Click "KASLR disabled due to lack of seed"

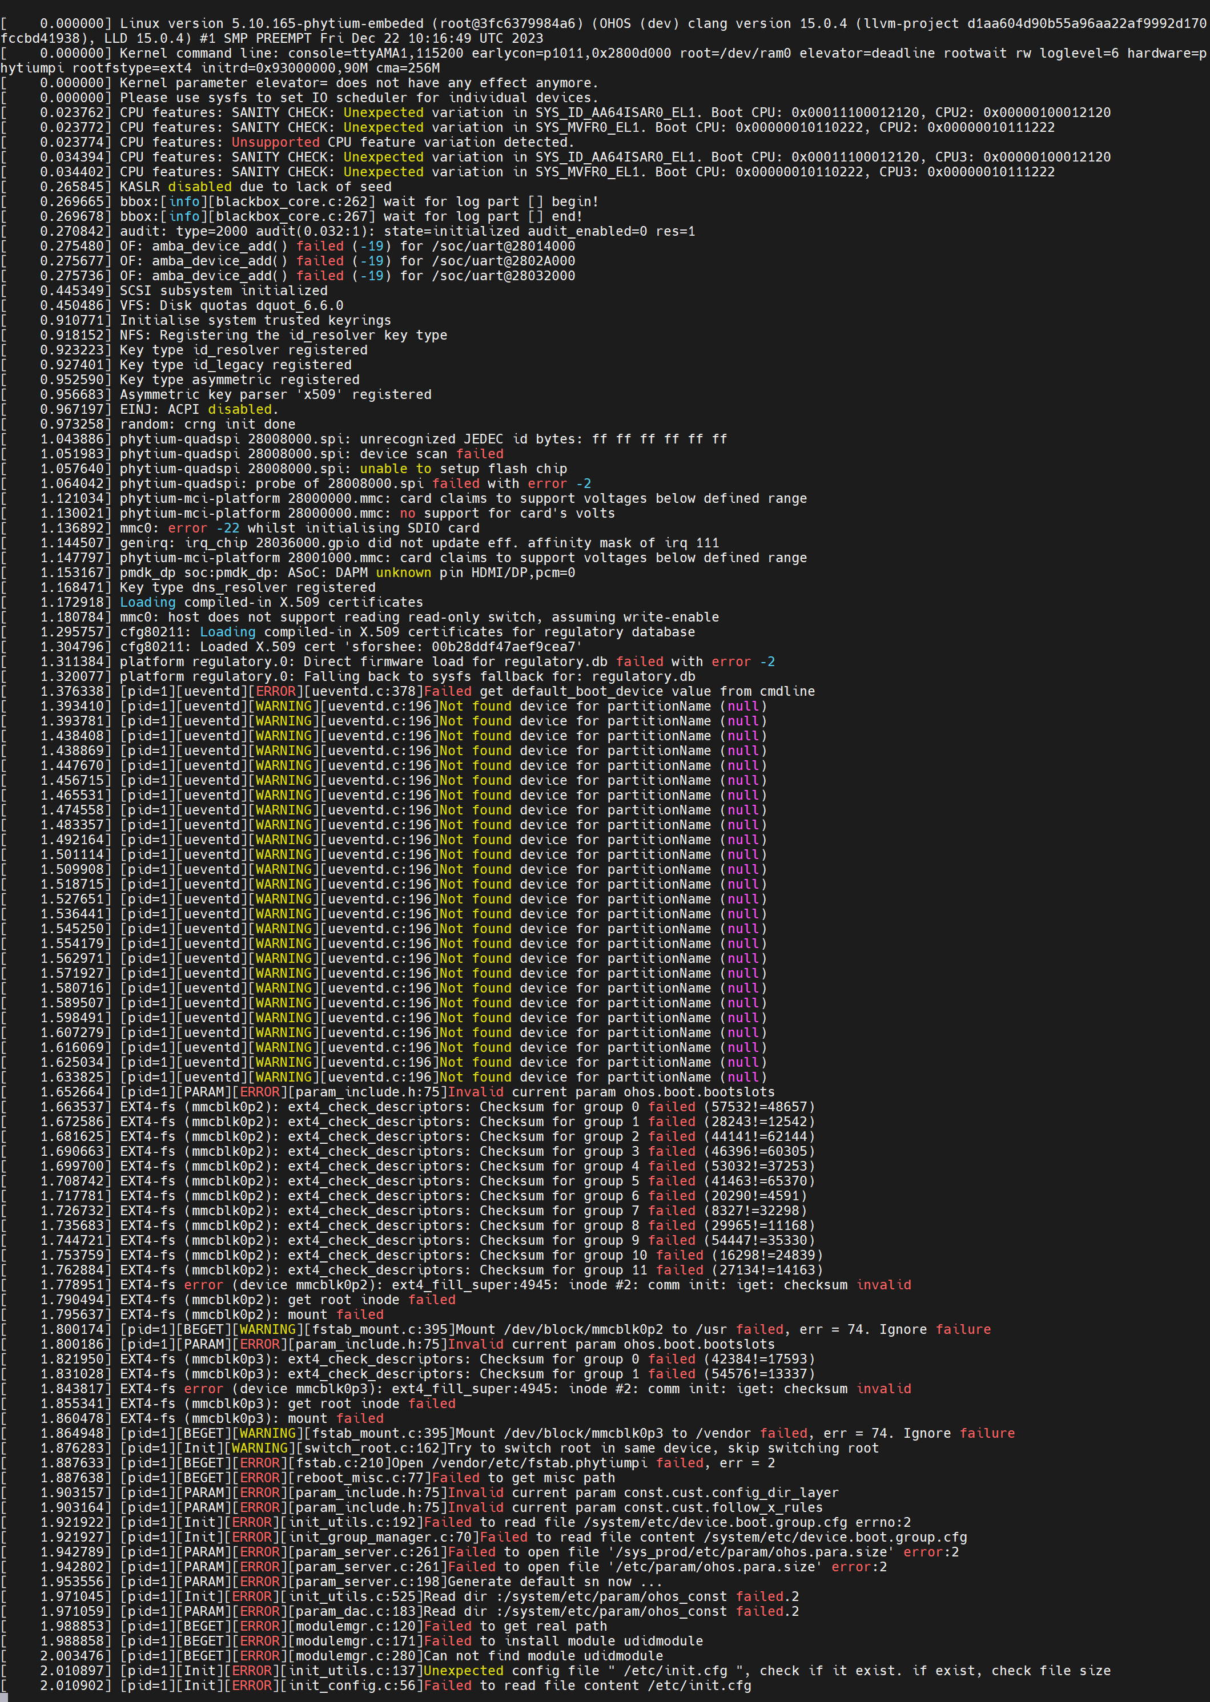pos(256,187)
